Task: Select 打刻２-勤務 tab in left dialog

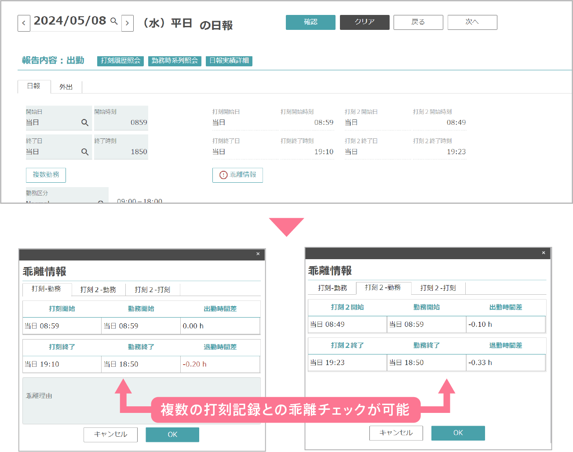Action: point(98,289)
